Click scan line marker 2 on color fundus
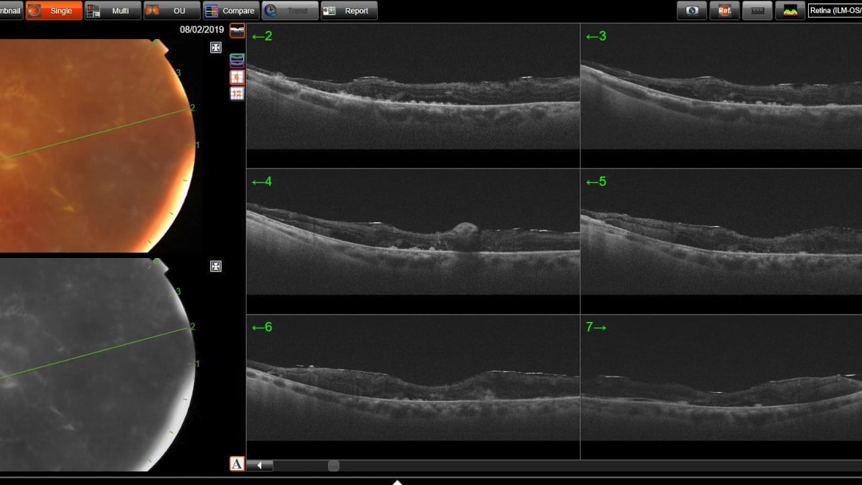Screen dimensions: 862x485 [193, 108]
